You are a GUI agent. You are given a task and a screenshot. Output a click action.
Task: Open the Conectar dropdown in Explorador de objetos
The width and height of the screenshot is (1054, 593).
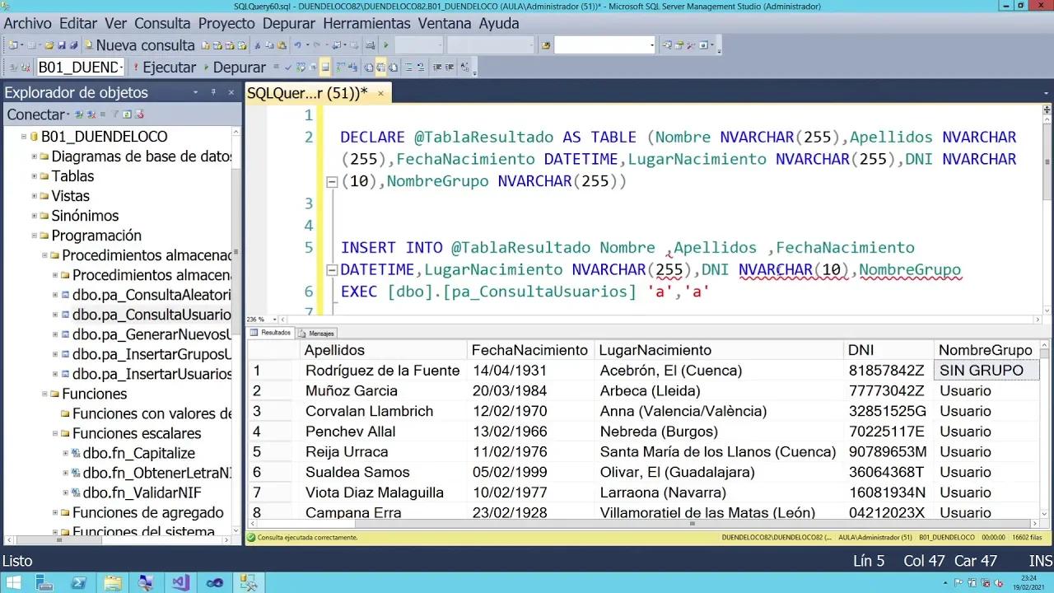click(x=37, y=114)
